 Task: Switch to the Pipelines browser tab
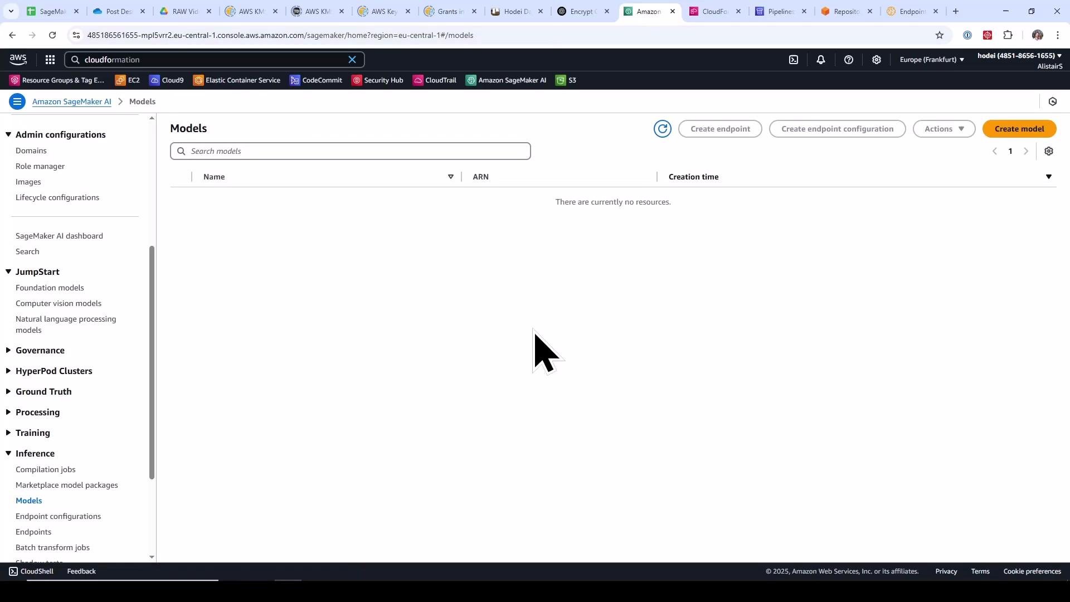tap(781, 11)
